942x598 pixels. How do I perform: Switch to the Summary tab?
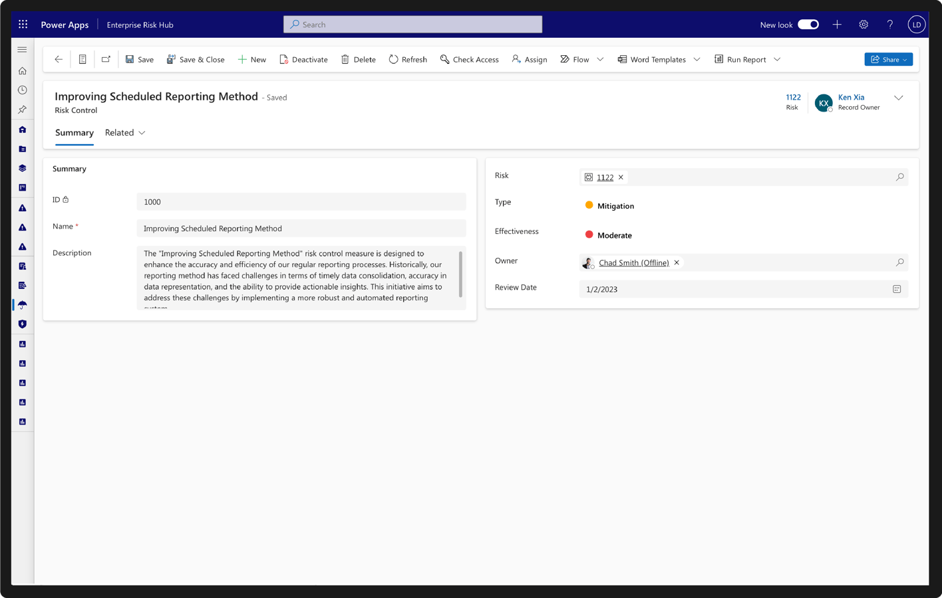pyautogui.click(x=75, y=133)
